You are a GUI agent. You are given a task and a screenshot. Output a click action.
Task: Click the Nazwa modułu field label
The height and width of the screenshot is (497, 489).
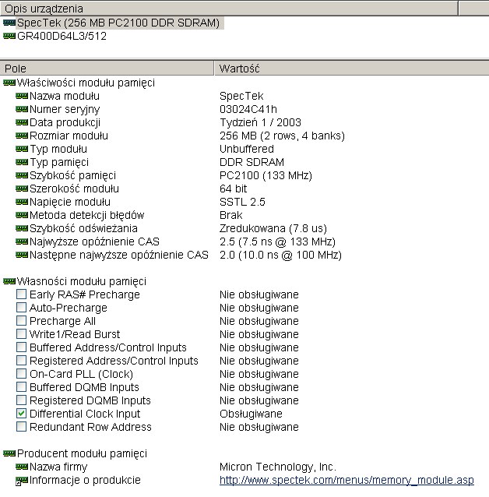(x=65, y=96)
